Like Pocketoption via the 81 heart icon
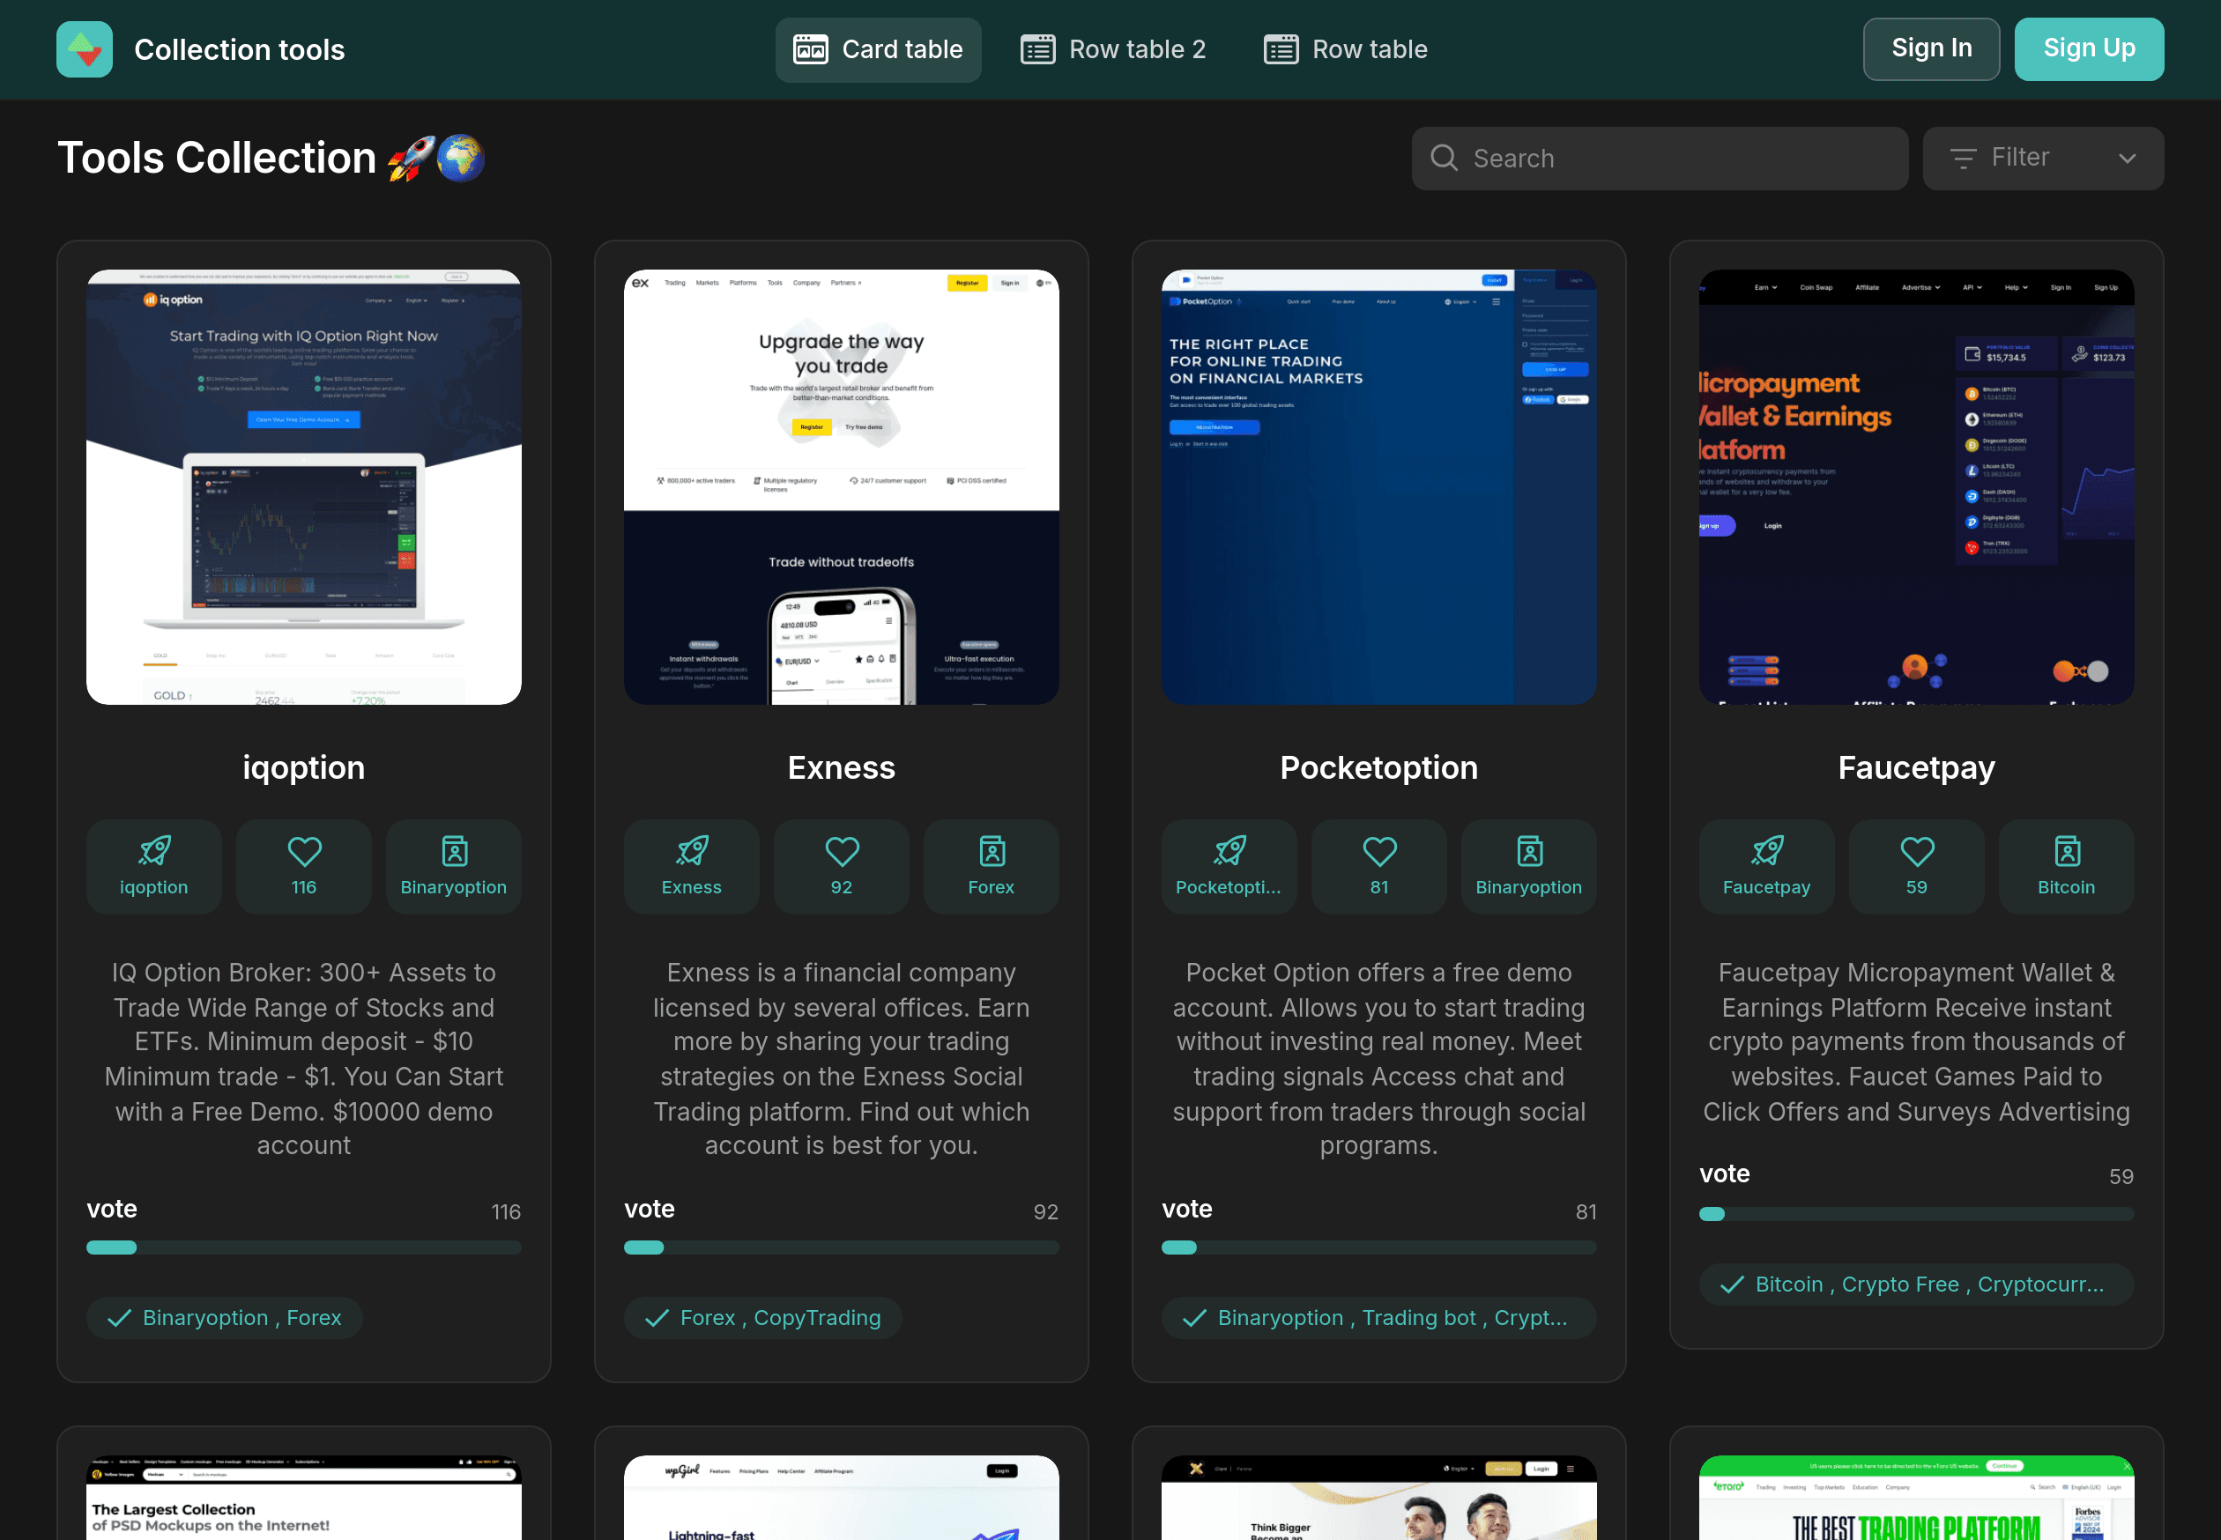 [x=1379, y=851]
